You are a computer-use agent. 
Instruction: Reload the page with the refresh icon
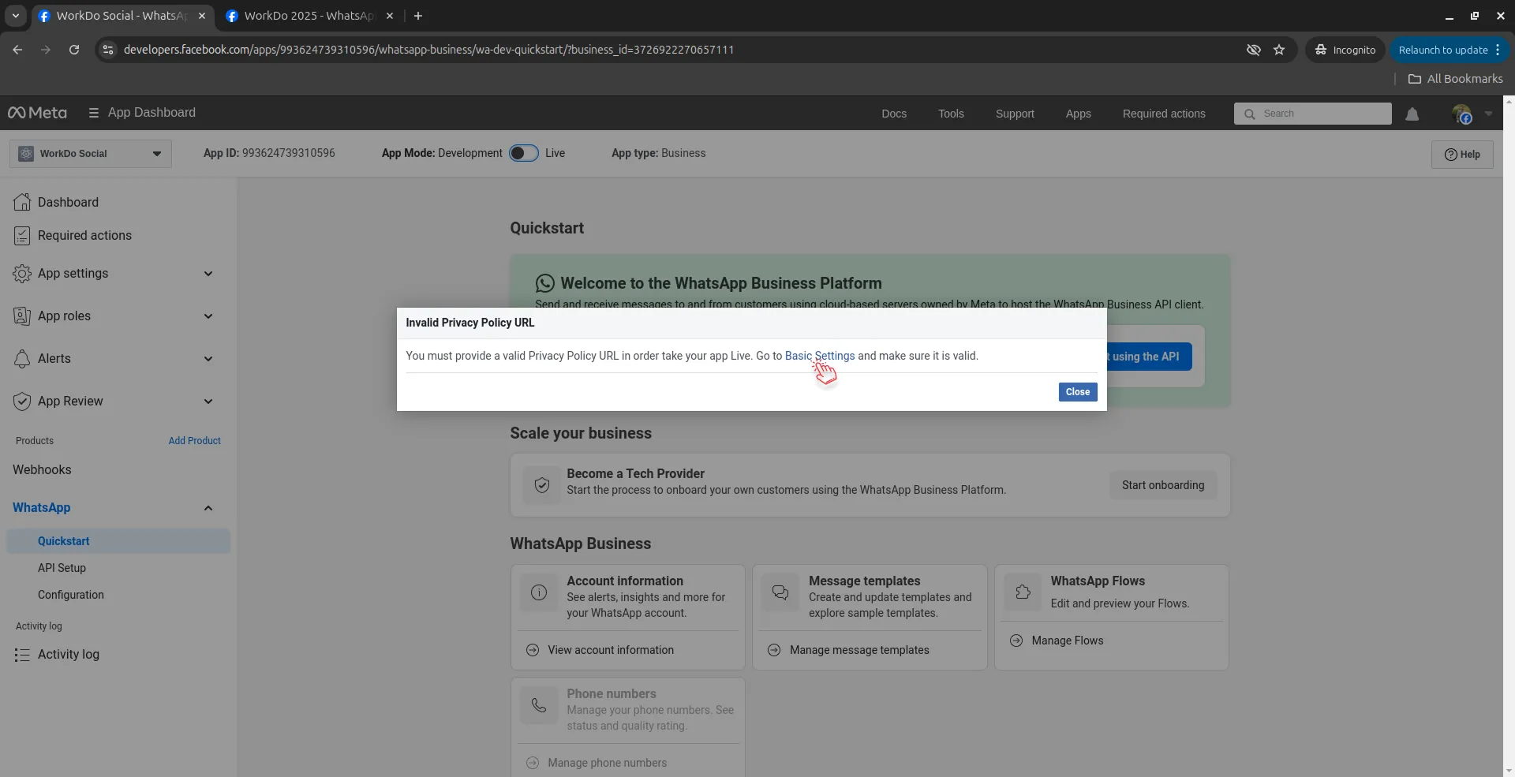(74, 50)
